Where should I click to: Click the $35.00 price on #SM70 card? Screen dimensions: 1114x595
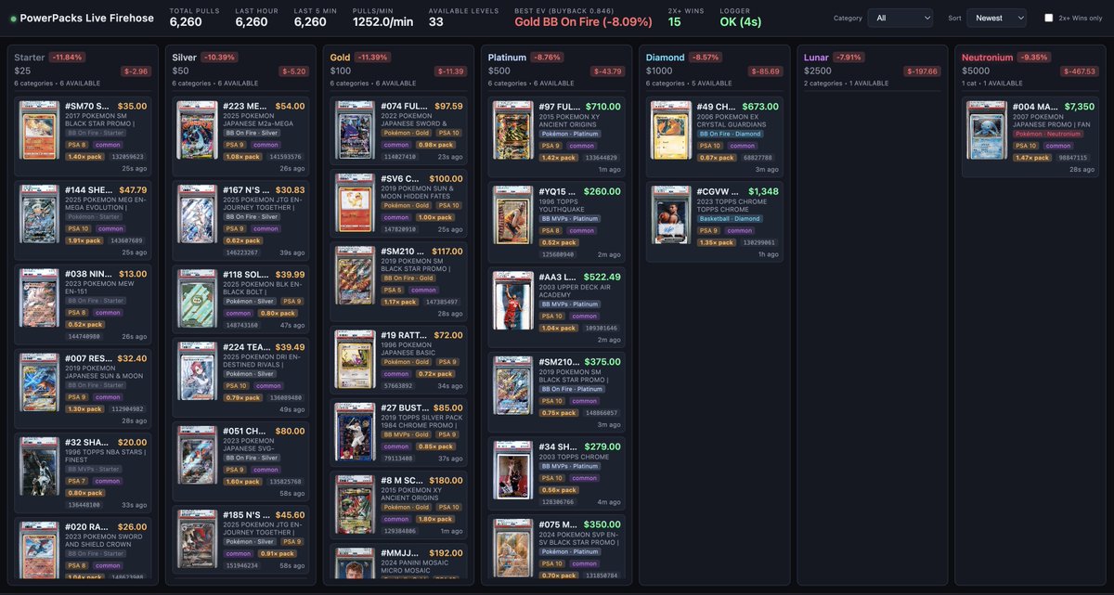pyautogui.click(x=133, y=107)
